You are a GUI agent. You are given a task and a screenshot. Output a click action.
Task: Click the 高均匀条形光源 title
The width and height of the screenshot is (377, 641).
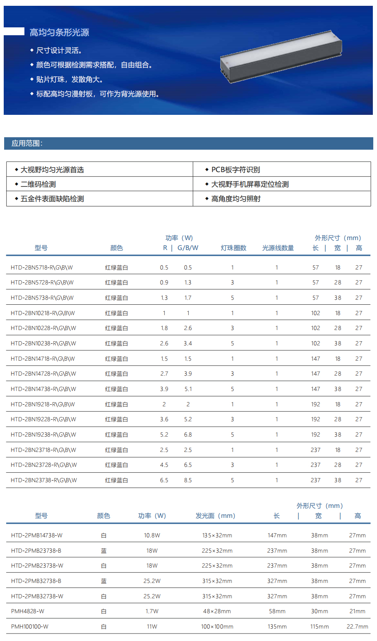click(59, 32)
